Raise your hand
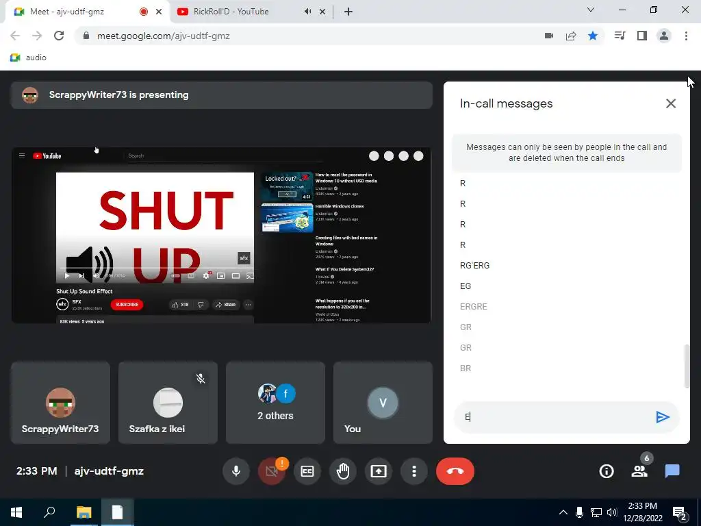This screenshot has width=701, height=526. [x=343, y=471]
